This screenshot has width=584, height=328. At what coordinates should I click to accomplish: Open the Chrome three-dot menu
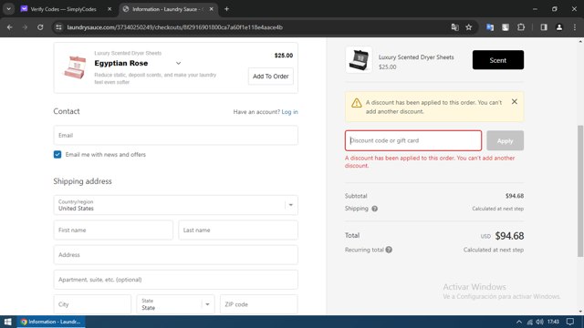point(575,27)
